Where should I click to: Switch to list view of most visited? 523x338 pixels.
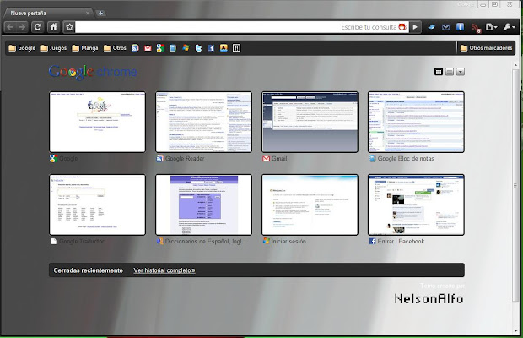[450, 72]
